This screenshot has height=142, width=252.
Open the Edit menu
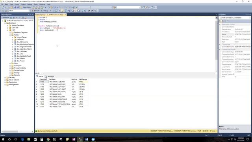pyautogui.click(x=6, y=4)
